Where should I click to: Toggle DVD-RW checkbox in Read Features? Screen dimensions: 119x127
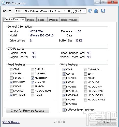click(x=11, y=91)
